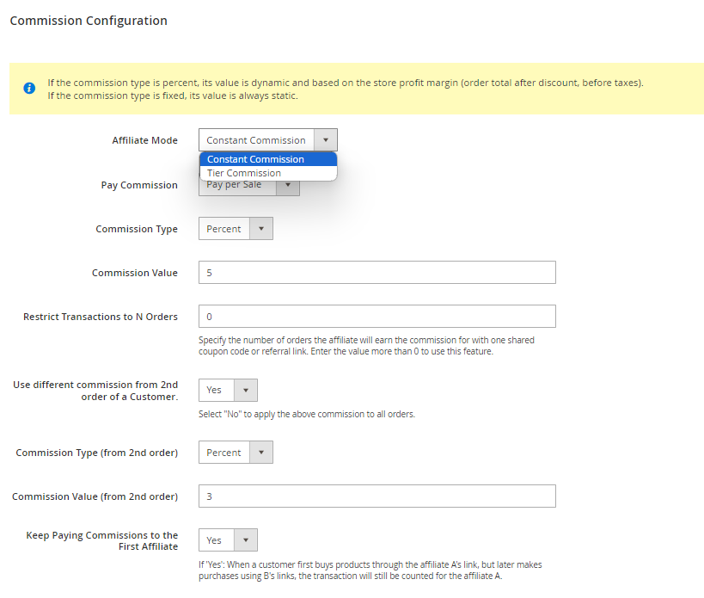Click the 'Specify the number of orders' hint text
The image size is (704, 598).
coord(366,346)
